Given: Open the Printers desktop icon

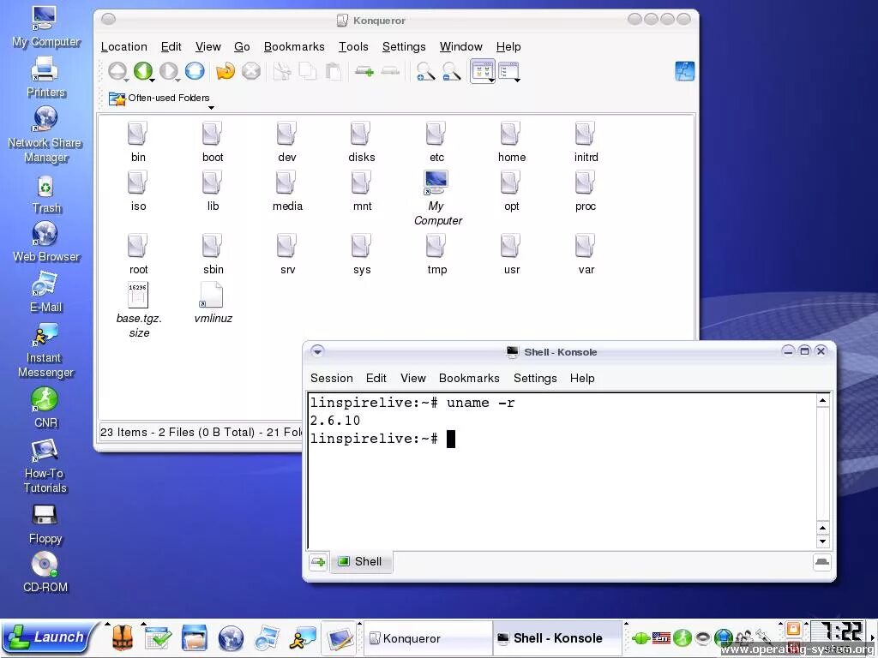Looking at the screenshot, I should click(x=45, y=78).
